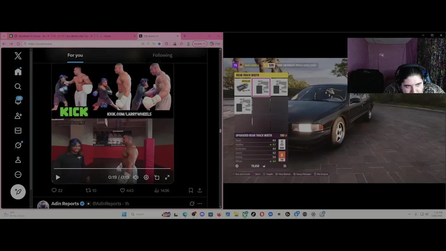Click Buy and Install in the game
This screenshot has width=446, height=251.
click(241, 174)
